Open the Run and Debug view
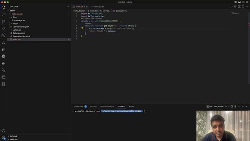 [4, 29]
